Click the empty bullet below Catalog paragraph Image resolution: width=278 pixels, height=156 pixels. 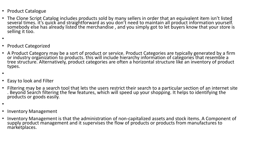(3, 38)
